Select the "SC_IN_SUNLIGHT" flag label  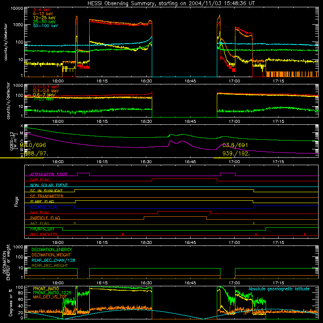46,191
